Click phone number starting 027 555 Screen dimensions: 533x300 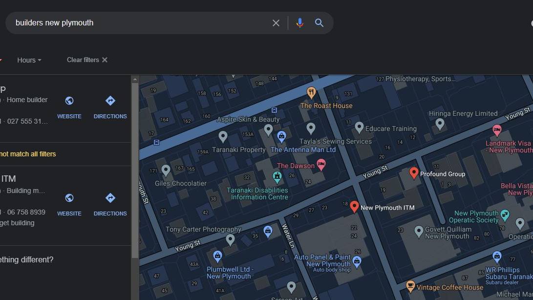(27, 121)
